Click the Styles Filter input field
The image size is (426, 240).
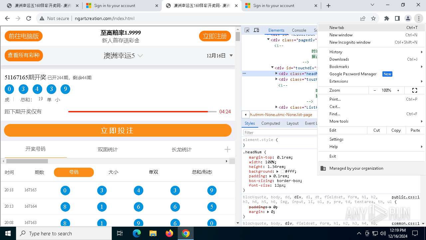pyautogui.click(x=280, y=132)
